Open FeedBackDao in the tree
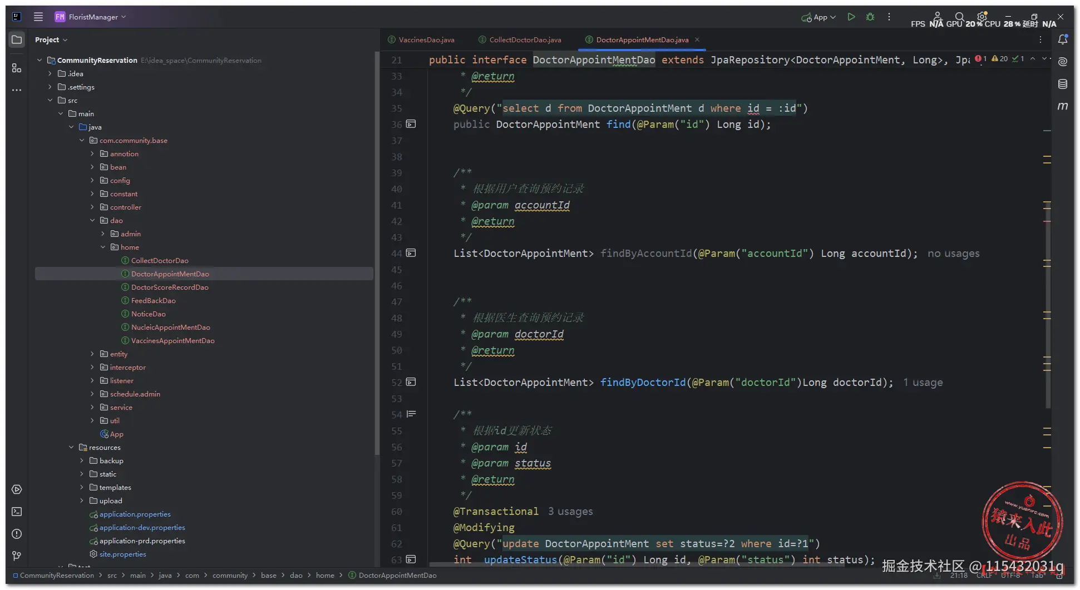This screenshot has height=590, width=1080. pos(153,300)
